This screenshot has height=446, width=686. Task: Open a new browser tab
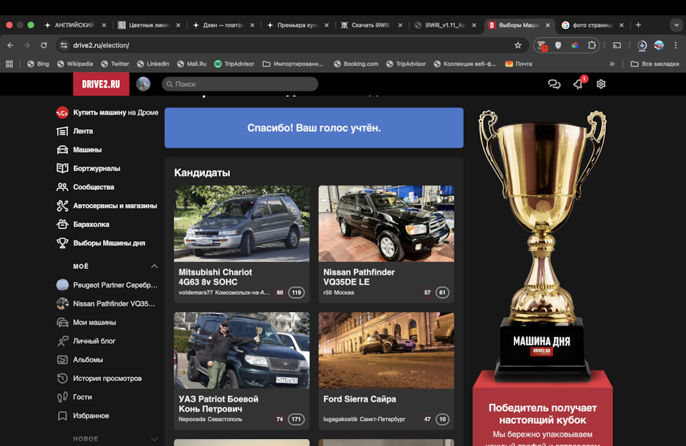click(x=638, y=25)
